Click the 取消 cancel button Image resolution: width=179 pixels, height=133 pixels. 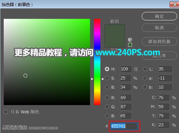pyautogui.click(x=159, y=28)
